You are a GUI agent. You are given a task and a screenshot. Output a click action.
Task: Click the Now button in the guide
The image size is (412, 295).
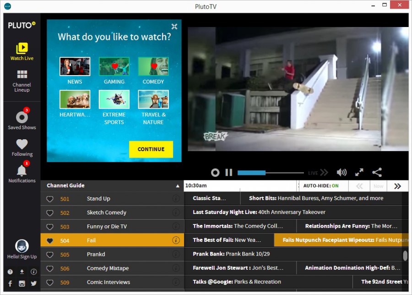[x=379, y=186]
